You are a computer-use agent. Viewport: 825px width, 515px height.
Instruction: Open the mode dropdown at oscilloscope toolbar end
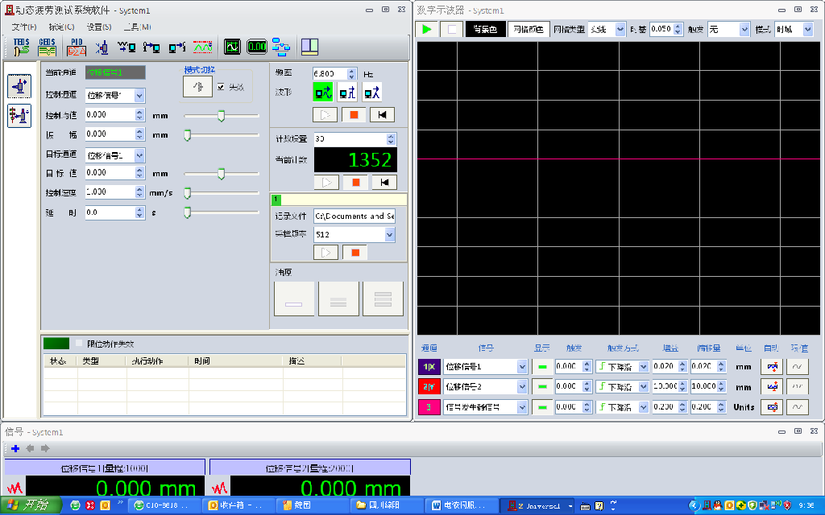(808, 30)
